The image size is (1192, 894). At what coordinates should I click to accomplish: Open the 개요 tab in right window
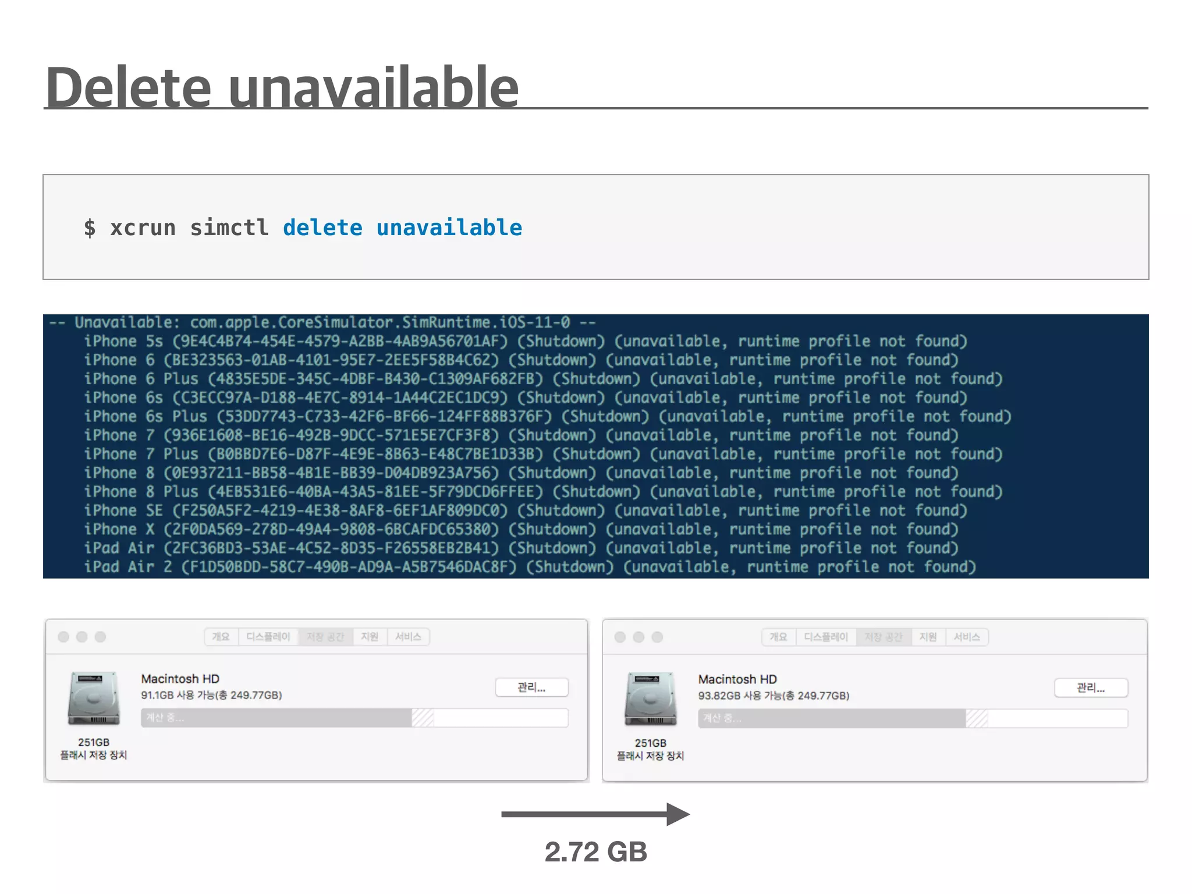tap(778, 637)
